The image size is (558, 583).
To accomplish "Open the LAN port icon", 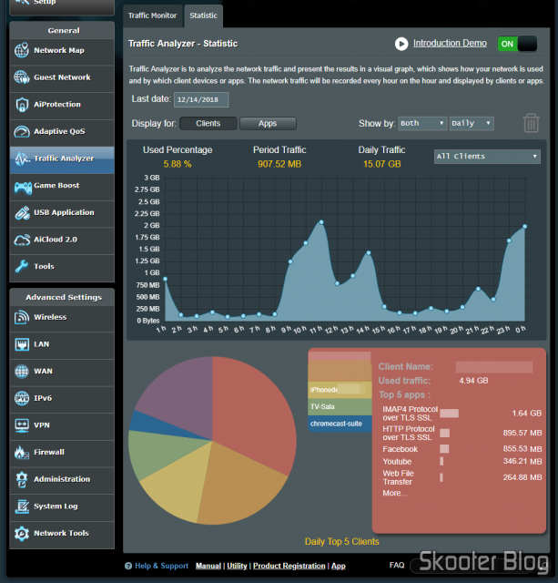I will point(22,344).
